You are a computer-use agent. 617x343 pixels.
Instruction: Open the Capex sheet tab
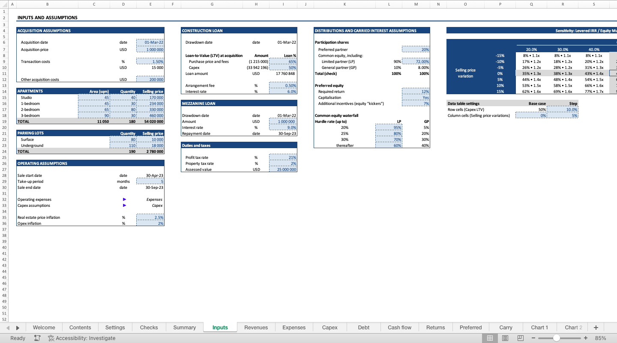coord(330,328)
